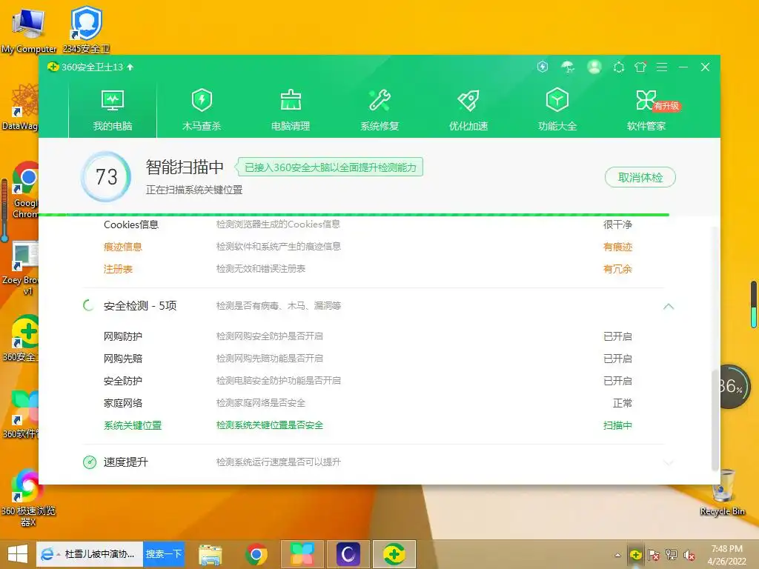Select the 系统修复 tab
759x569 pixels.
[x=379, y=110]
